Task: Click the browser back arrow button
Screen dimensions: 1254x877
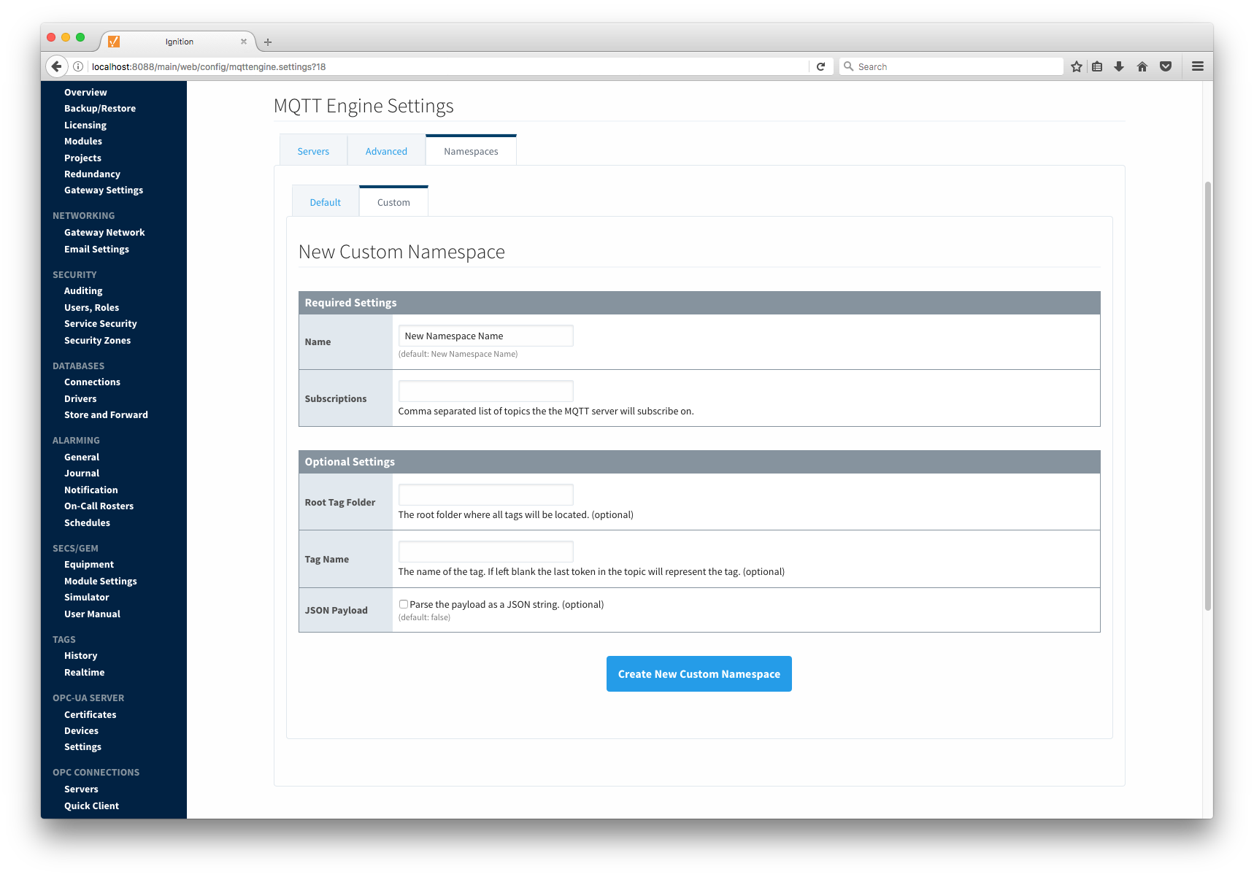Action: (x=57, y=66)
